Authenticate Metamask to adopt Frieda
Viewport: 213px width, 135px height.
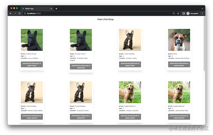click(32, 65)
